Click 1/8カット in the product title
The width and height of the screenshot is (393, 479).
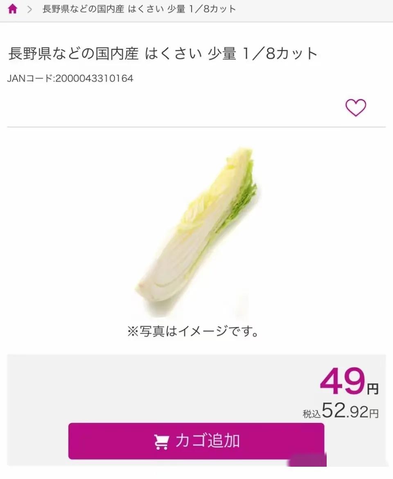280,54
